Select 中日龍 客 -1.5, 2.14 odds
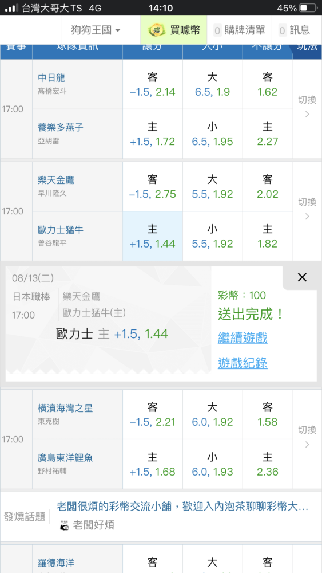The height and width of the screenshot is (573, 322). coord(153,84)
